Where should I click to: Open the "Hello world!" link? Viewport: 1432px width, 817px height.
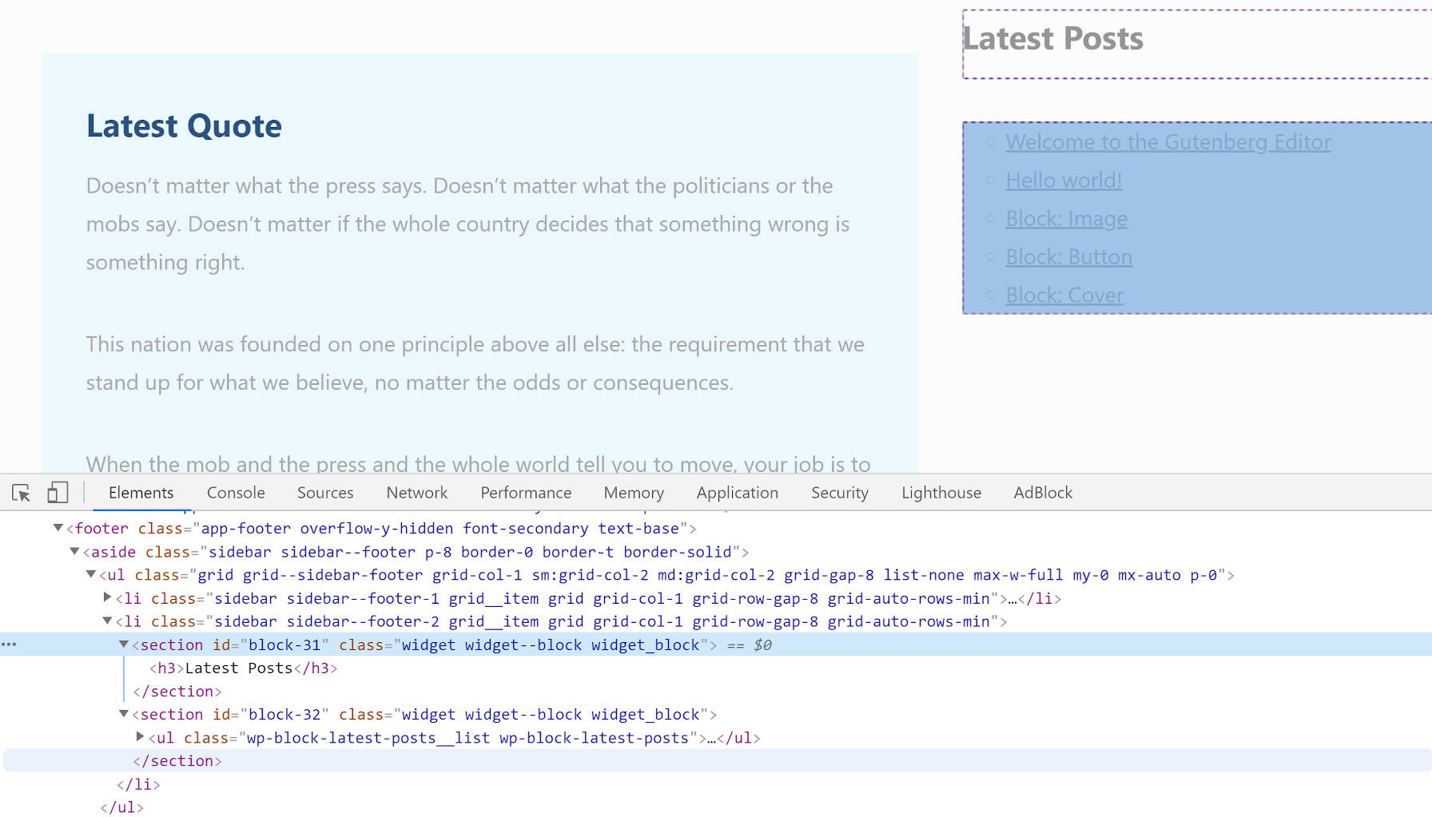tap(1063, 180)
